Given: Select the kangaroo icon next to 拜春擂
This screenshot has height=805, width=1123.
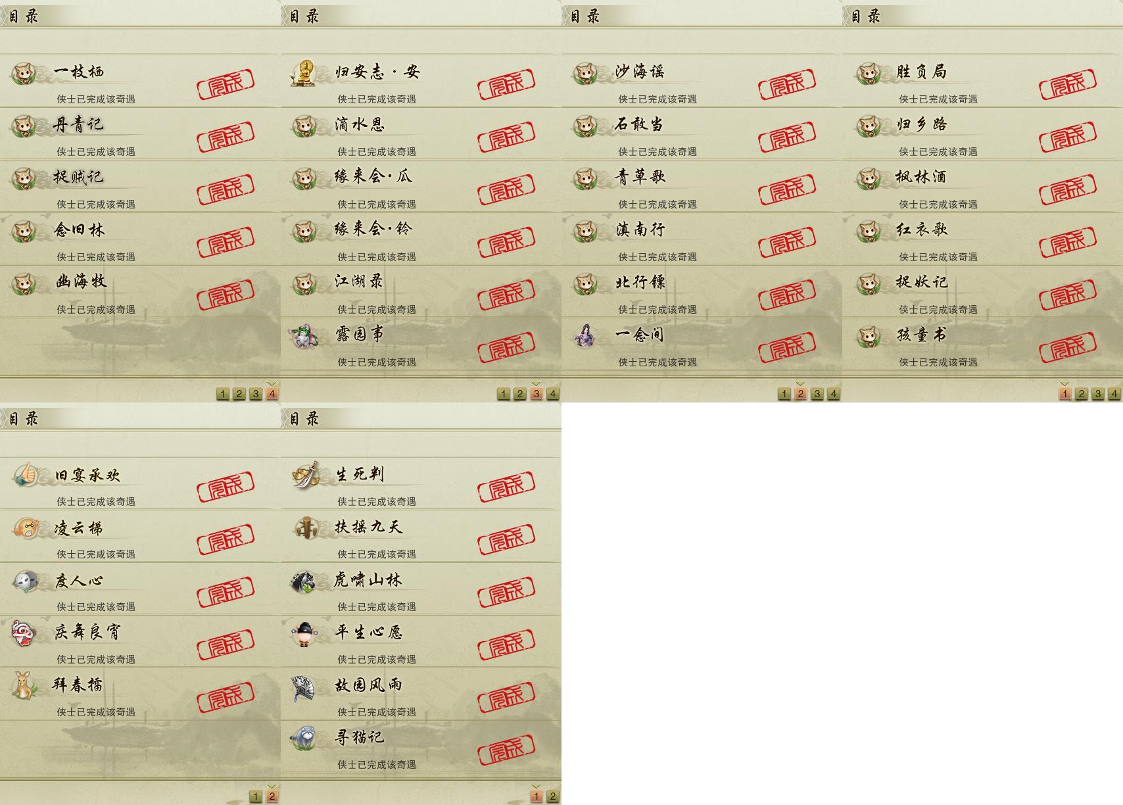Looking at the screenshot, I should [x=24, y=685].
